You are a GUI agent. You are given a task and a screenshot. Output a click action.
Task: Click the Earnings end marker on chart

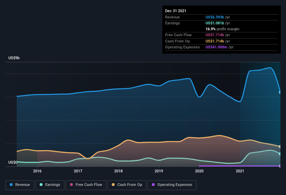tap(280, 154)
